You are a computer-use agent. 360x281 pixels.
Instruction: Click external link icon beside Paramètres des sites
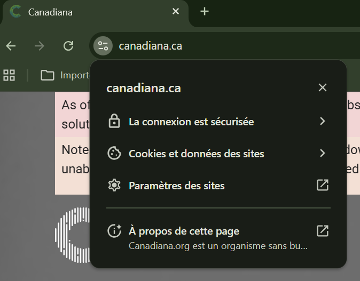(x=323, y=185)
